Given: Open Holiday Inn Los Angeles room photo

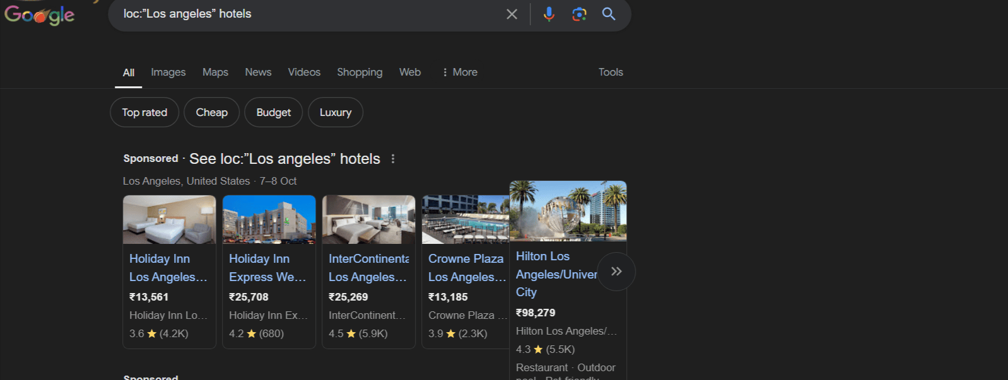Looking at the screenshot, I should pos(169,219).
